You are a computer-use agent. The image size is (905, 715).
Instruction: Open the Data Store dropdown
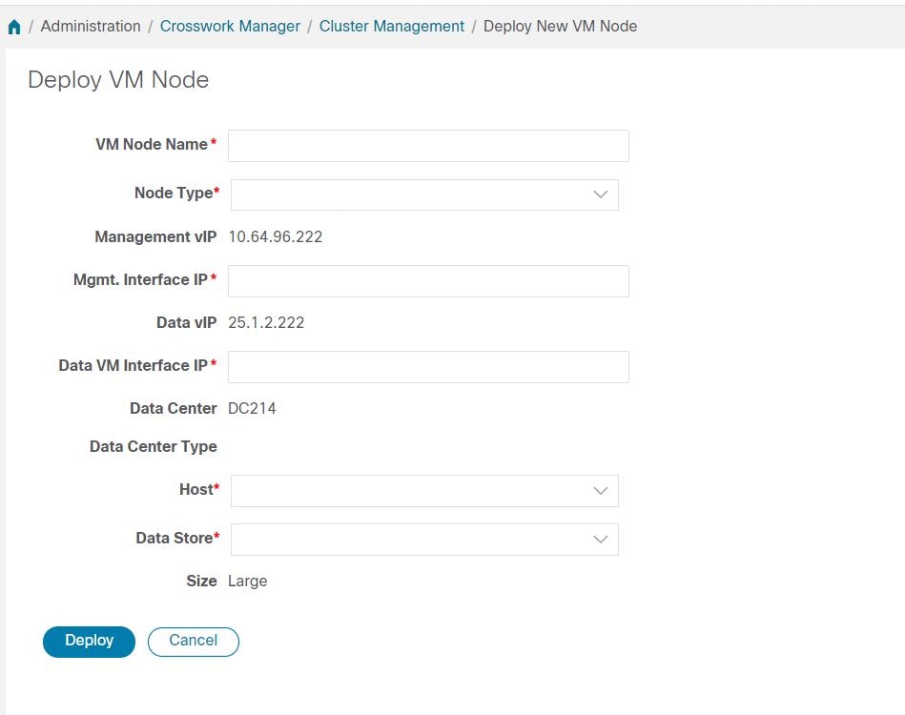coord(424,539)
